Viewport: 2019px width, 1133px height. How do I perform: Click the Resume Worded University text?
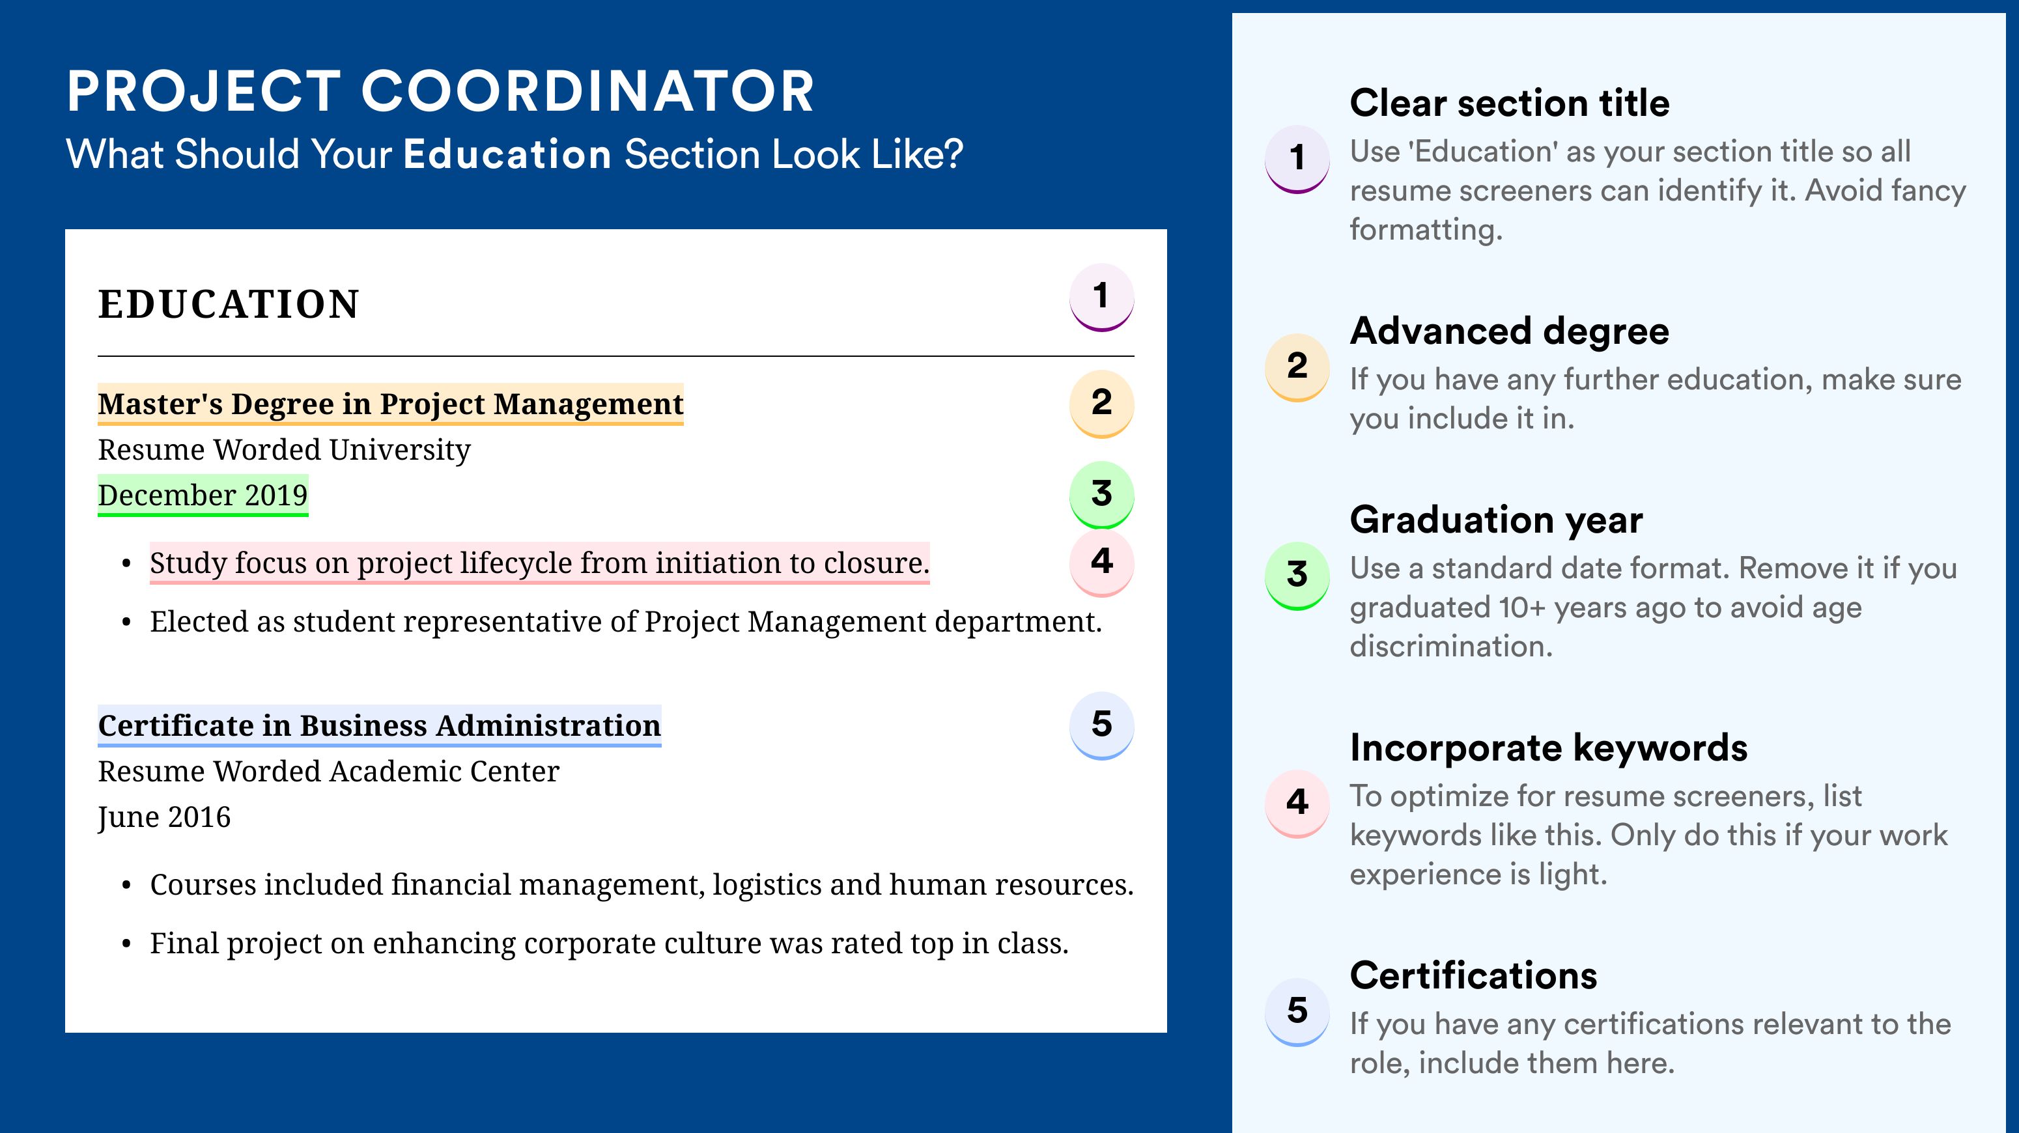click(x=284, y=450)
